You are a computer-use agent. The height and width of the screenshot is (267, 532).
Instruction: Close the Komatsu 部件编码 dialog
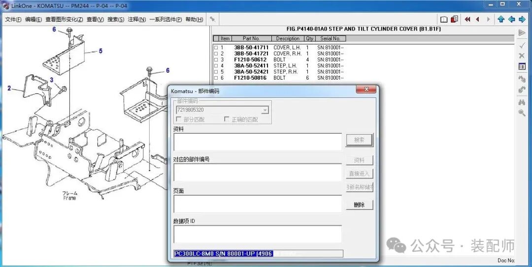(366, 90)
